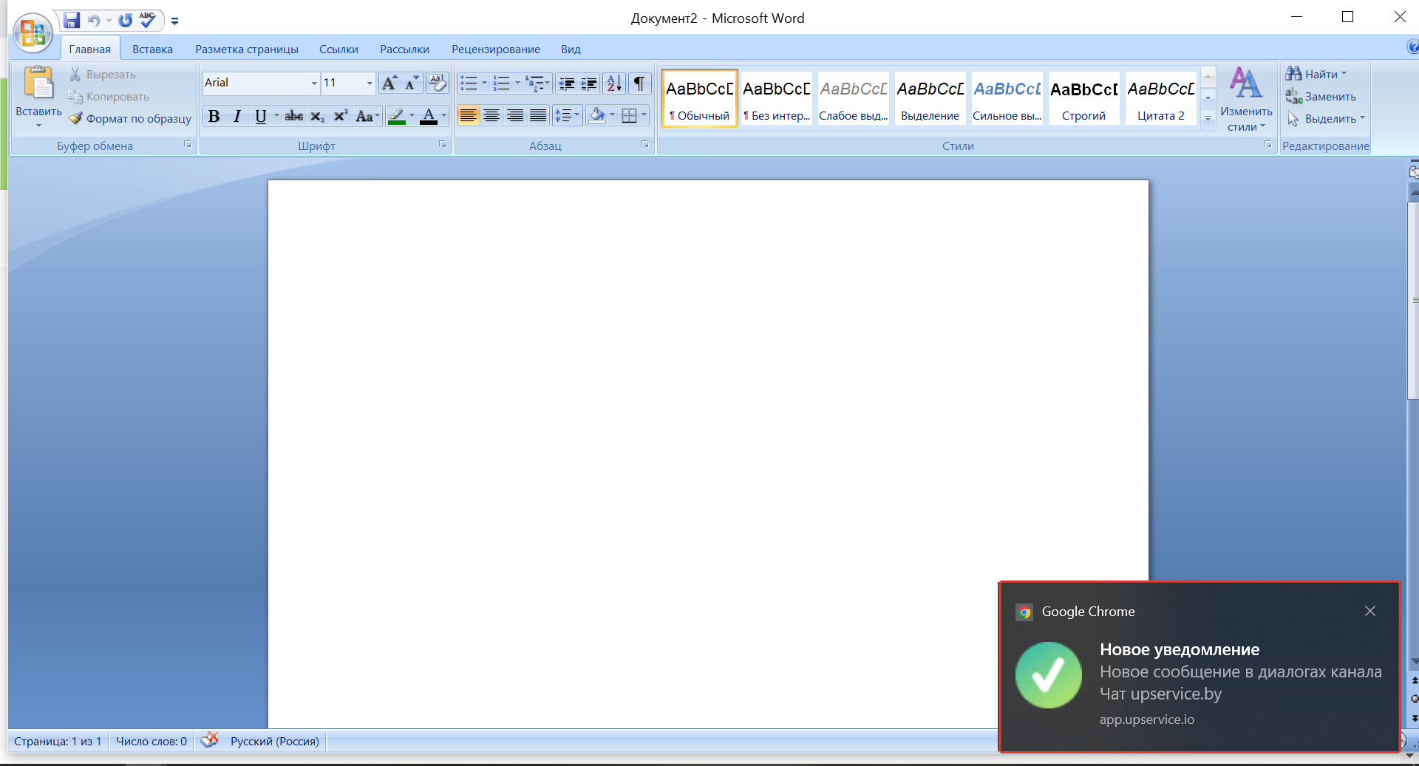The width and height of the screenshot is (1419, 766).
Task: Switch to the Вид tab
Action: click(571, 49)
